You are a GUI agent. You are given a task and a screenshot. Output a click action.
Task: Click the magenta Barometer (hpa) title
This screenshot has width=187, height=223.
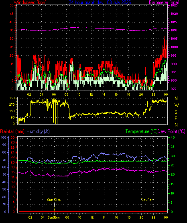click(164, 2)
